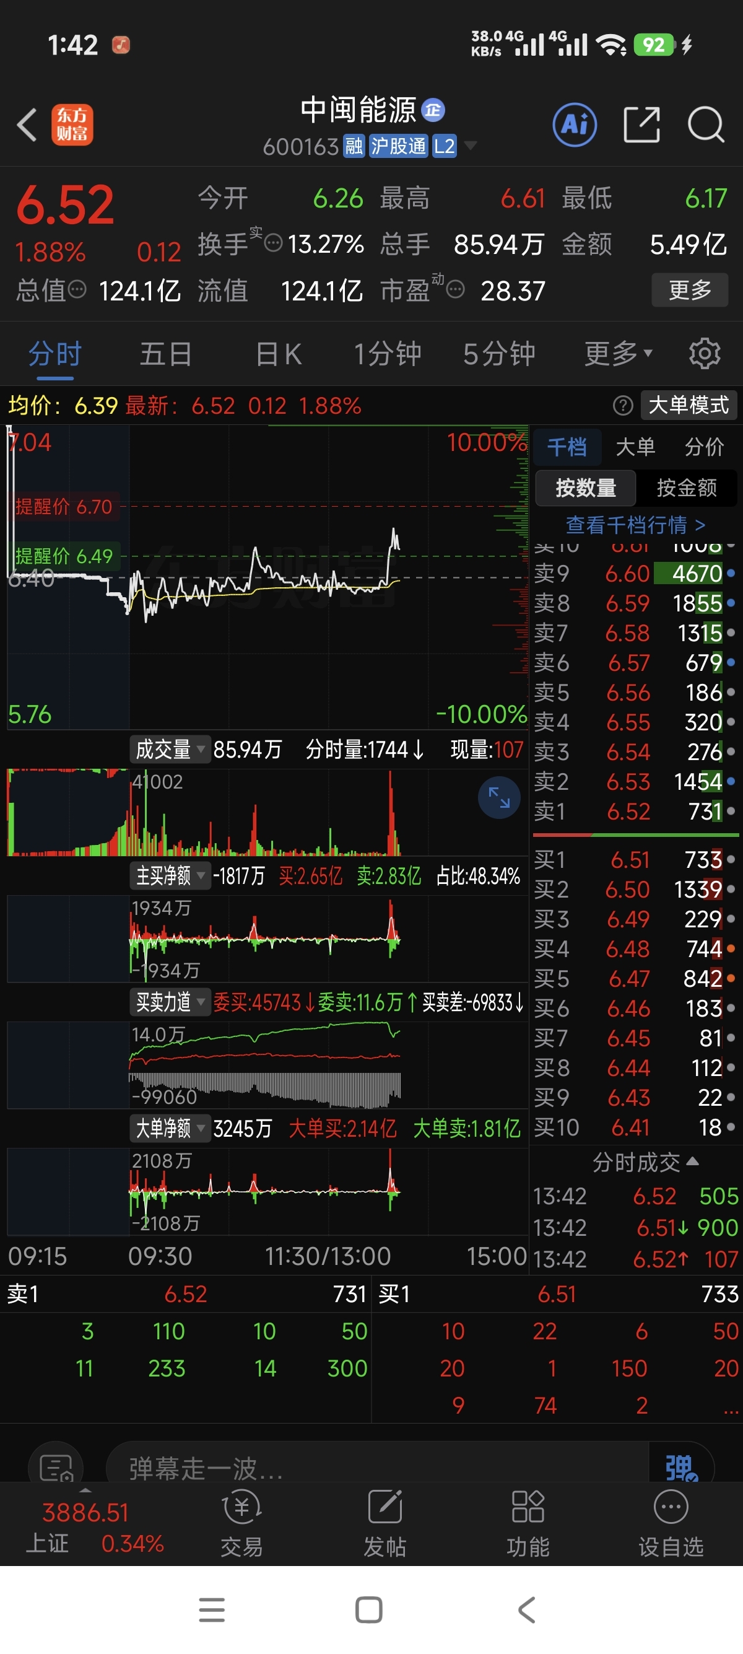The image size is (743, 1654).
Task: Tap 13:42 trade of 505 lots
Action: tap(635, 1196)
